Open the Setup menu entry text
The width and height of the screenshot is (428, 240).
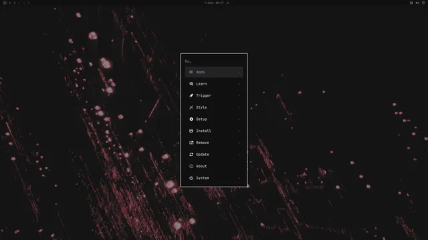tap(201, 119)
